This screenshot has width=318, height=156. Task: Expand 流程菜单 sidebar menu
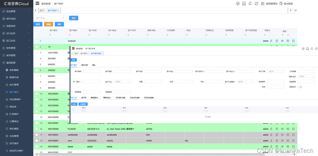coord(17,26)
